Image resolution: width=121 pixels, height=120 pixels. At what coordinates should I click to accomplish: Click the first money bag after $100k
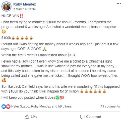(13, 38)
